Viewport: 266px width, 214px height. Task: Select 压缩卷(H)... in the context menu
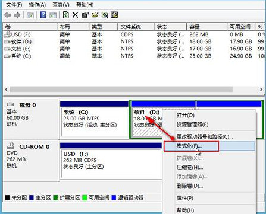click(209, 168)
